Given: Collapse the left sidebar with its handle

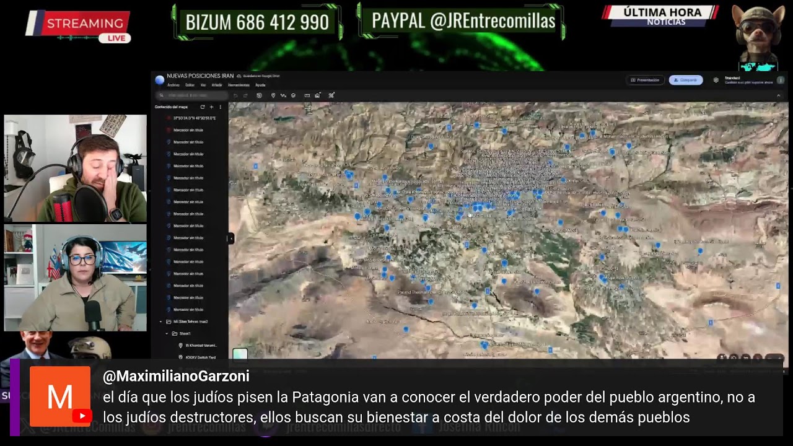Looking at the screenshot, I should tap(230, 238).
